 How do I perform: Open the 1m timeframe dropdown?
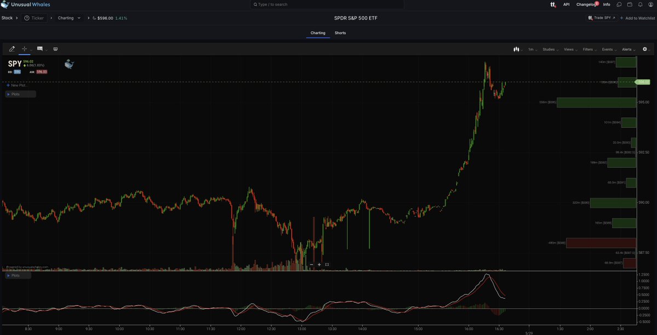point(533,49)
